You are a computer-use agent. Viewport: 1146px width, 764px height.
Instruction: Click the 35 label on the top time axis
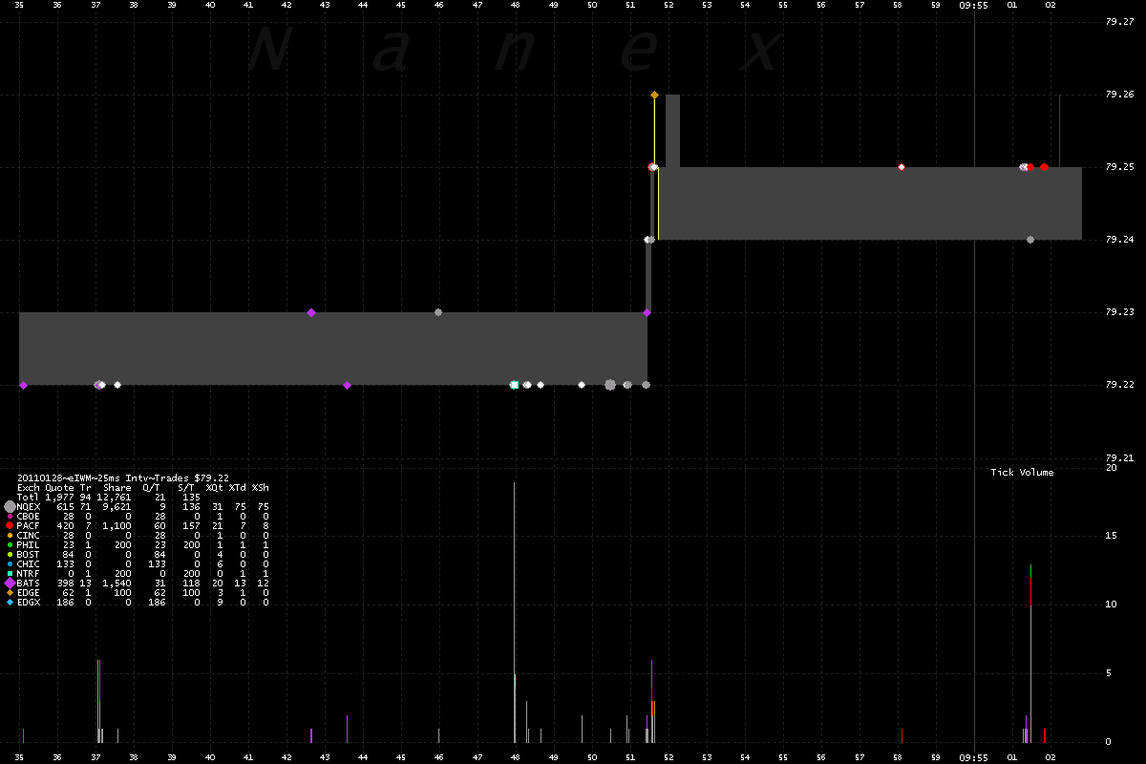click(x=19, y=5)
